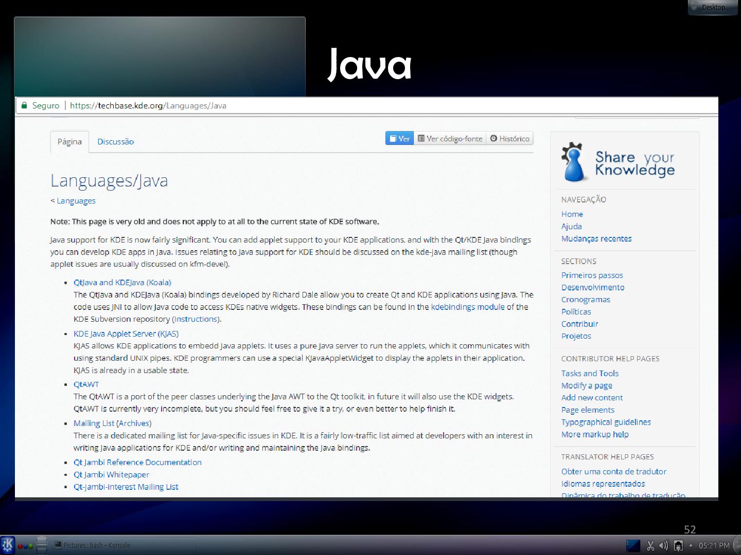Open Tasks and Tools help page

590,374
